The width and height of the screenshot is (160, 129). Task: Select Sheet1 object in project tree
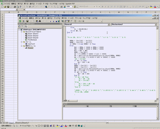point(33,34)
